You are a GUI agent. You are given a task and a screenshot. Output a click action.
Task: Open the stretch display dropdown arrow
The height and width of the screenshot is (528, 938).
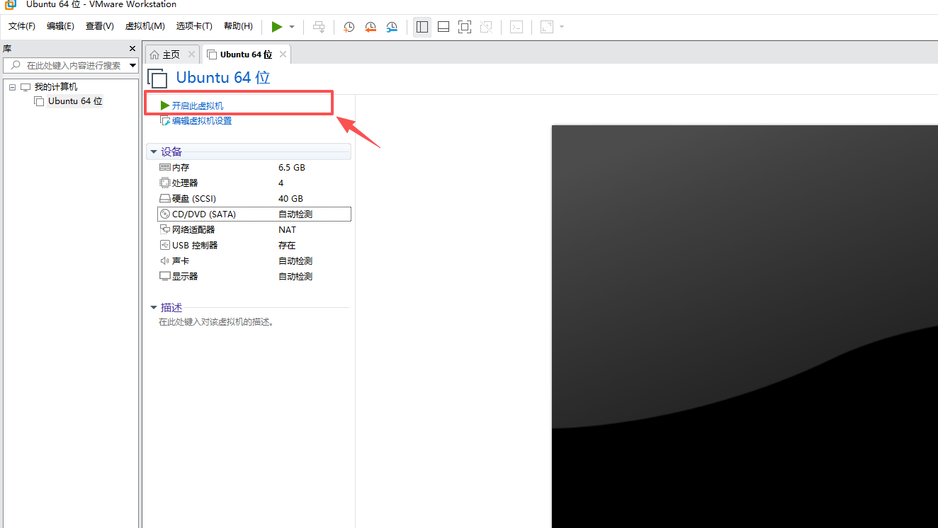[562, 27]
